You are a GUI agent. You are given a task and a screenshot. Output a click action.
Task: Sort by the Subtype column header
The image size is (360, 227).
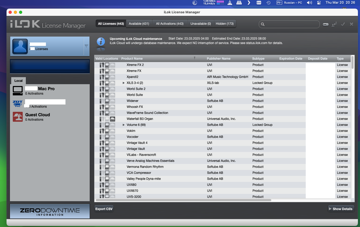coord(258,59)
